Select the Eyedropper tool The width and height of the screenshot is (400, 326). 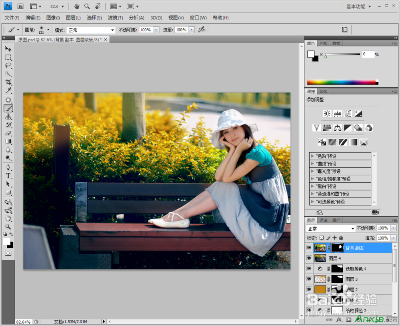8,90
